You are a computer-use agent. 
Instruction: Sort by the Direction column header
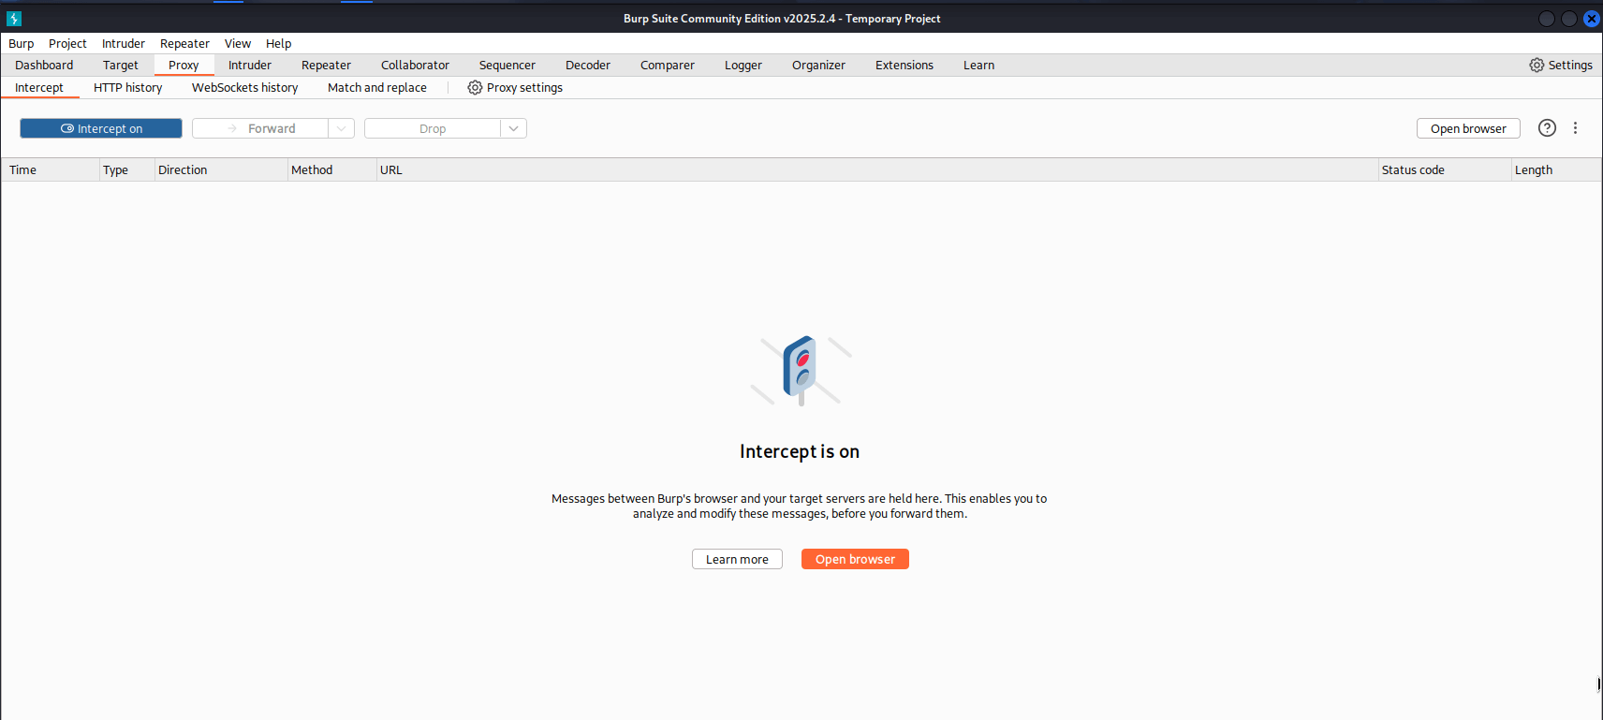[x=221, y=170]
